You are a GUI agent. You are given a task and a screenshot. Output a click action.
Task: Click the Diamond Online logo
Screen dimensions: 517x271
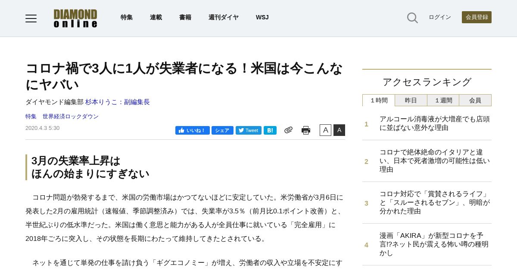(75, 18)
